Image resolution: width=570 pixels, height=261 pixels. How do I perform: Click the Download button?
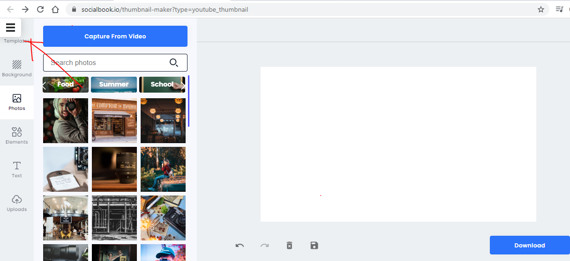tap(530, 245)
